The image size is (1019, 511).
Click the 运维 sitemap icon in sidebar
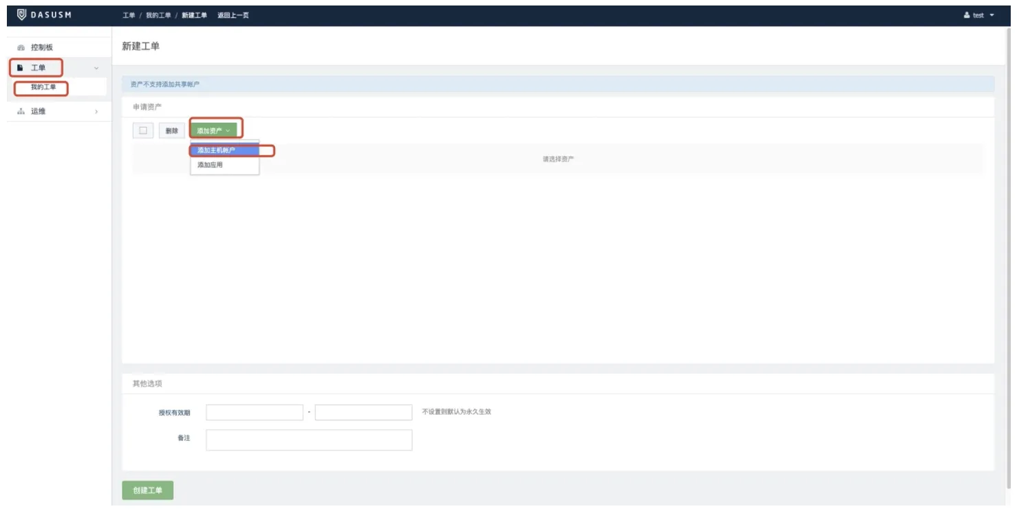21,111
